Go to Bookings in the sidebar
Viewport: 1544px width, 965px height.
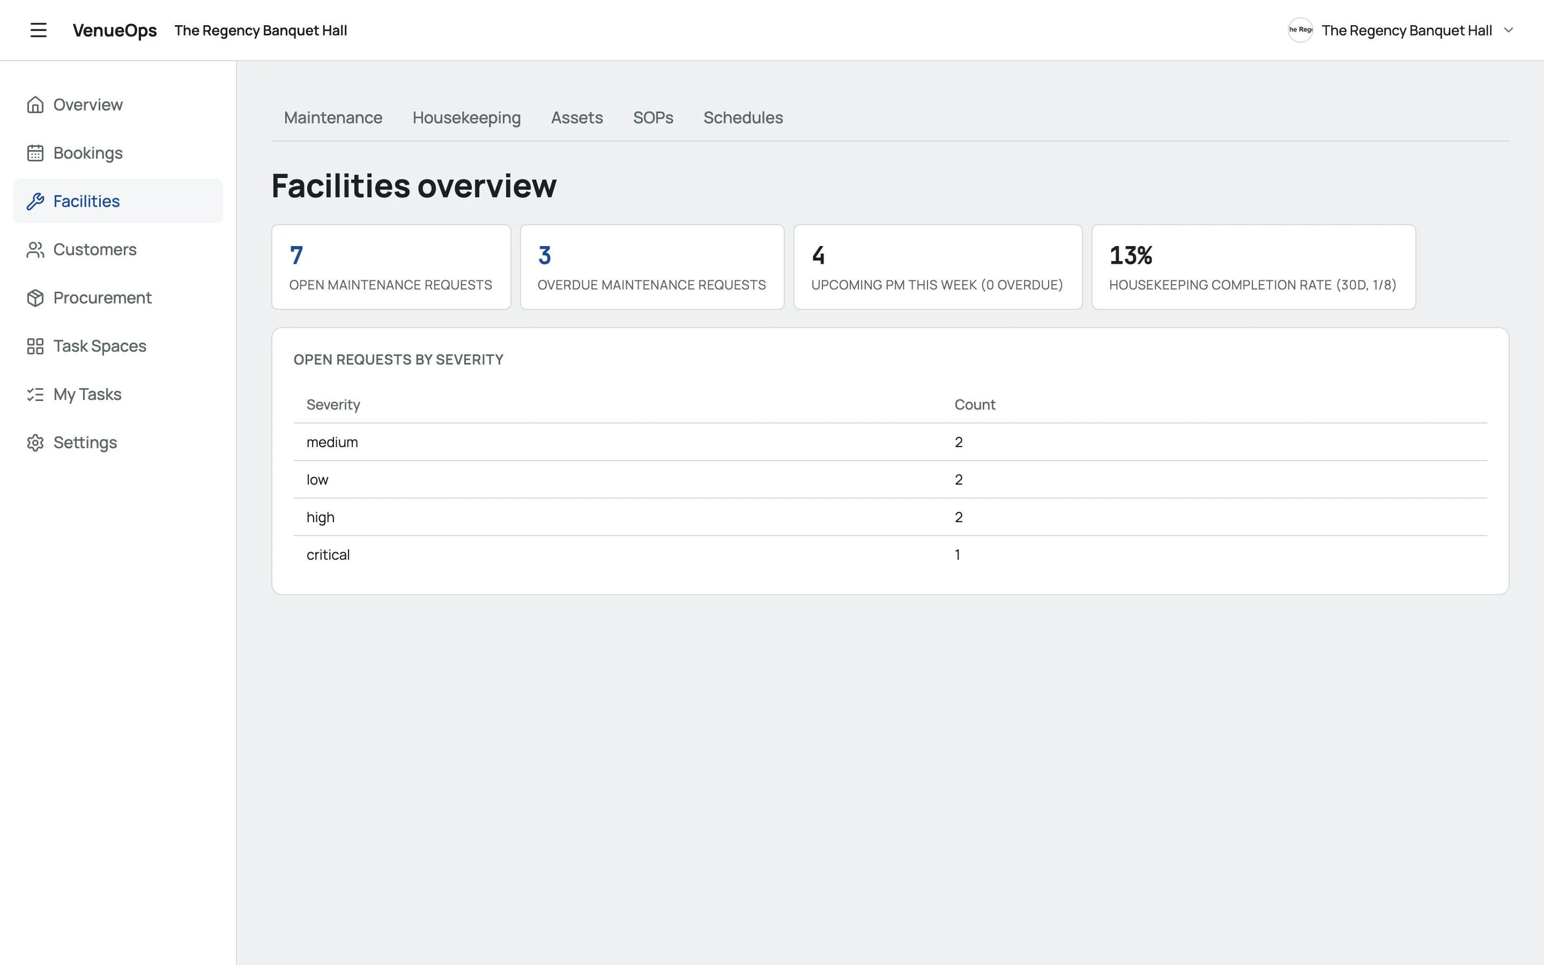[x=118, y=153]
